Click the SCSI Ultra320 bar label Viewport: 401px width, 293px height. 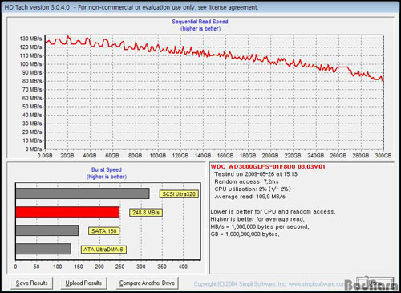coord(179,194)
